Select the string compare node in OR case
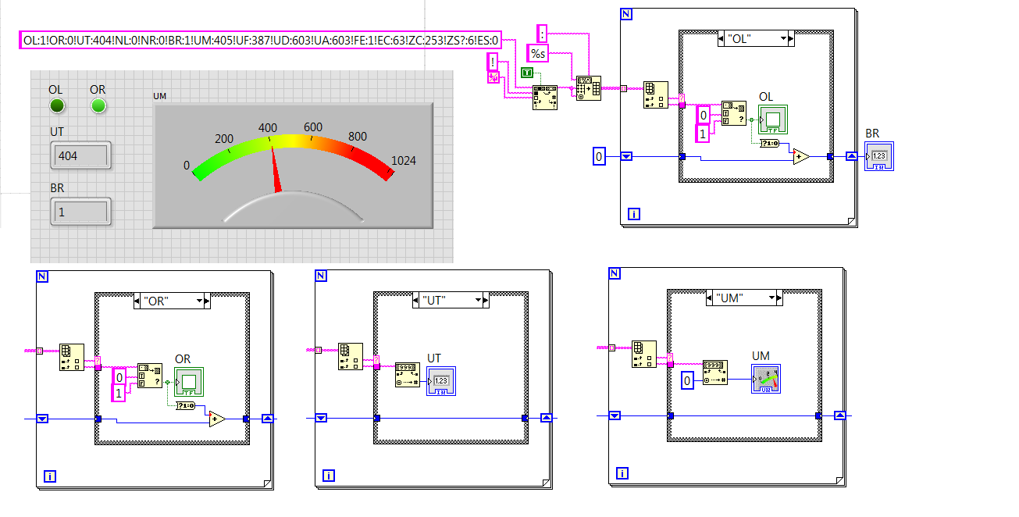The height and width of the screenshot is (517, 1019). tap(149, 376)
